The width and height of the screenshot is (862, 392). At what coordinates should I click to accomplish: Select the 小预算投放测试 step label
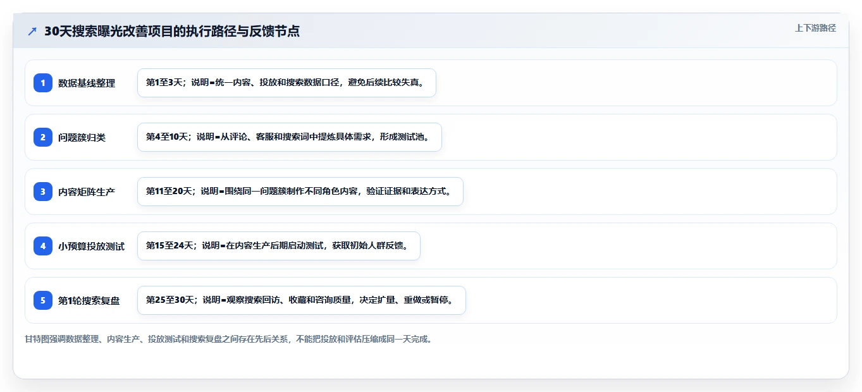click(92, 246)
